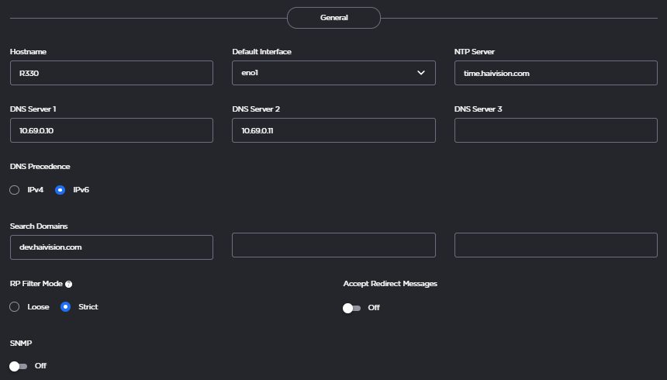Click the RP Filter Mode help icon

click(x=69, y=285)
